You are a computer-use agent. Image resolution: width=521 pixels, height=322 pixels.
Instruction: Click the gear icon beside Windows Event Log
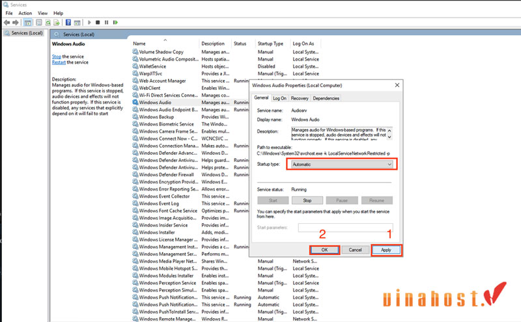(135, 204)
